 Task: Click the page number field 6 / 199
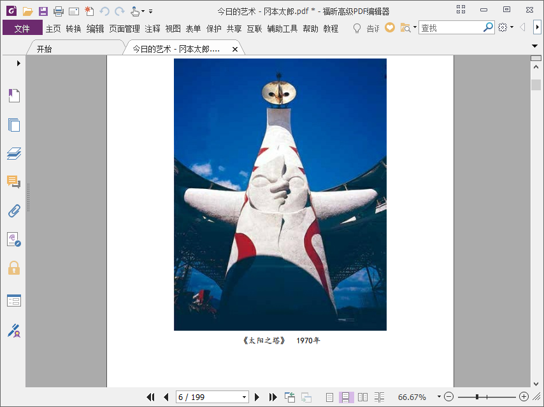[208, 397]
